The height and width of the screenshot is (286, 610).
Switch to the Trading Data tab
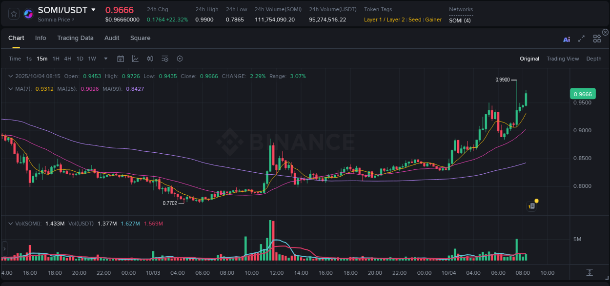coord(75,38)
